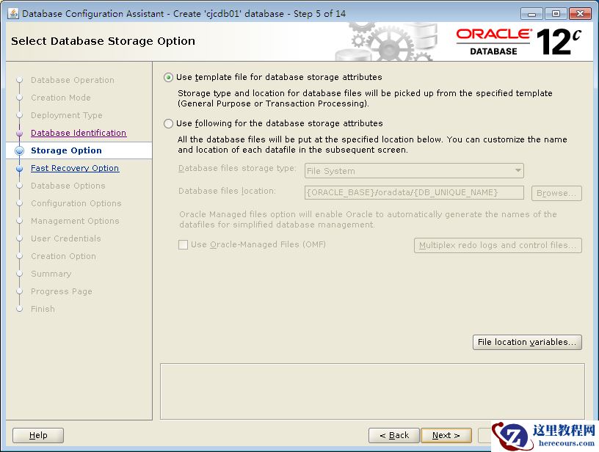Open Fast Recovery Option step link
This screenshot has width=599, height=452.
(x=75, y=168)
